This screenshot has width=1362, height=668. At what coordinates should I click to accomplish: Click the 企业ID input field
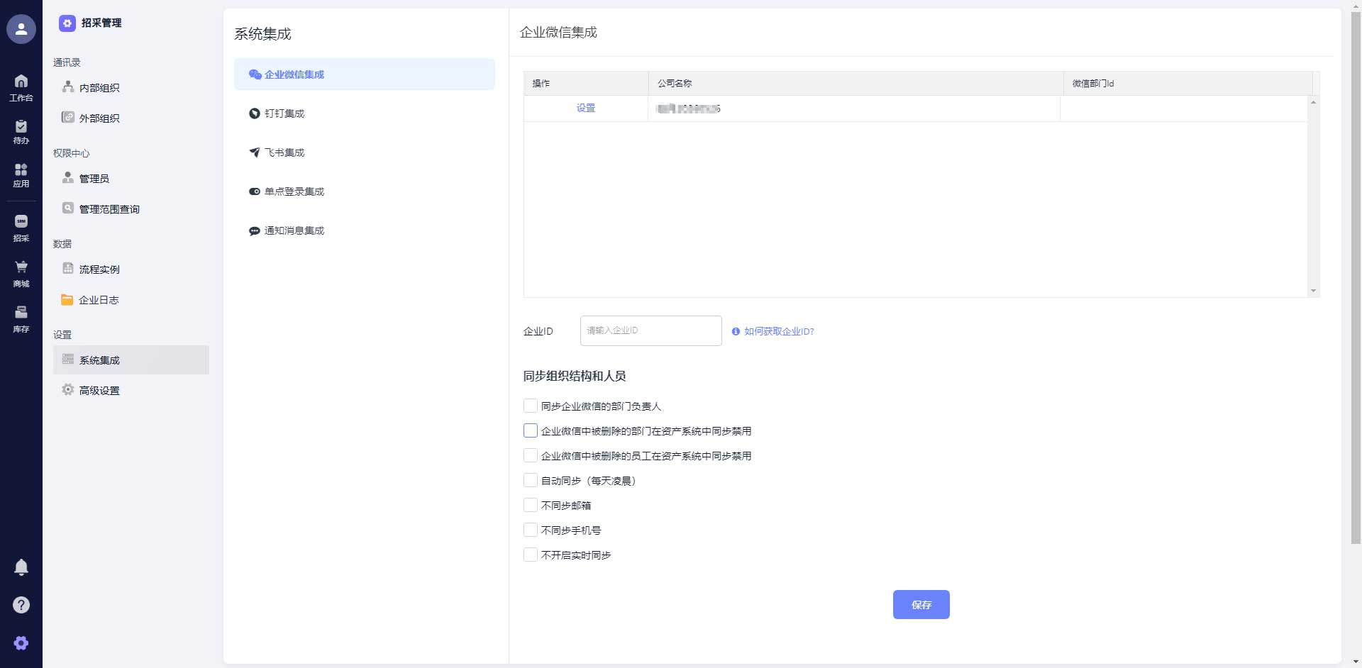click(651, 330)
